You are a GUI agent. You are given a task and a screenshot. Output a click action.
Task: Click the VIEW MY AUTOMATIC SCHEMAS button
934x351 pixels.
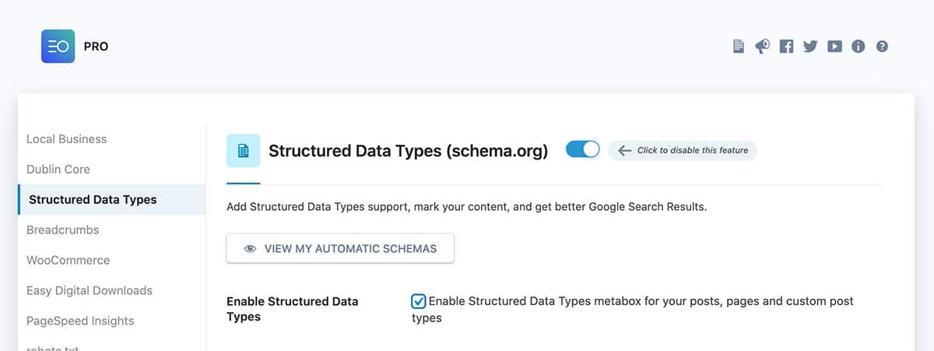340,249
